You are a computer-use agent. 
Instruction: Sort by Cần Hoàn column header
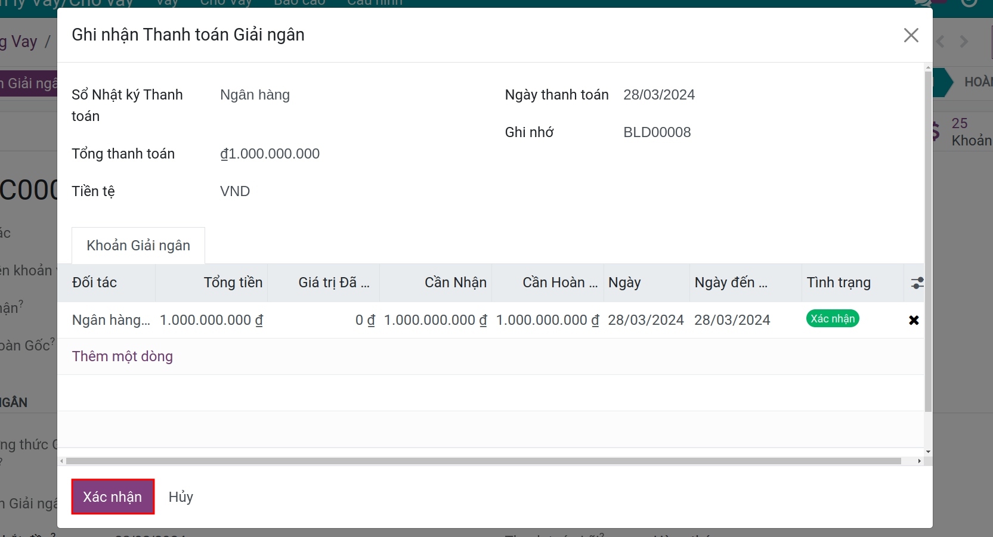(548, 283)
